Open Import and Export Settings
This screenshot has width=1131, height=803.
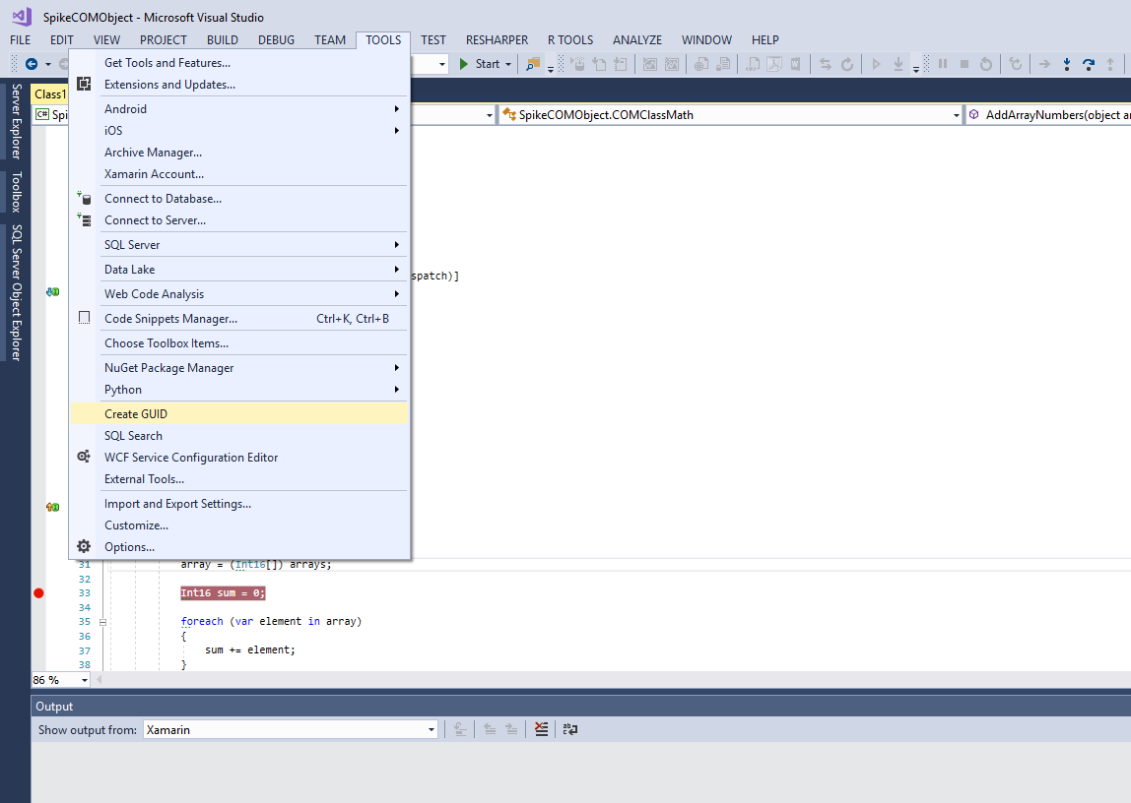239,504
